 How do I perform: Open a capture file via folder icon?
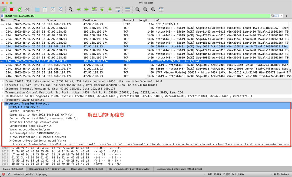(x=37, y=9)
